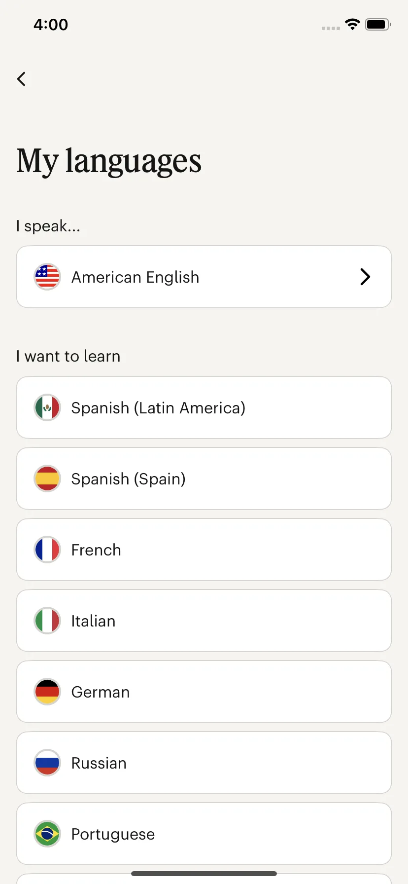Select Portuguese language option
408x884 pixels.
pos(204,834)
